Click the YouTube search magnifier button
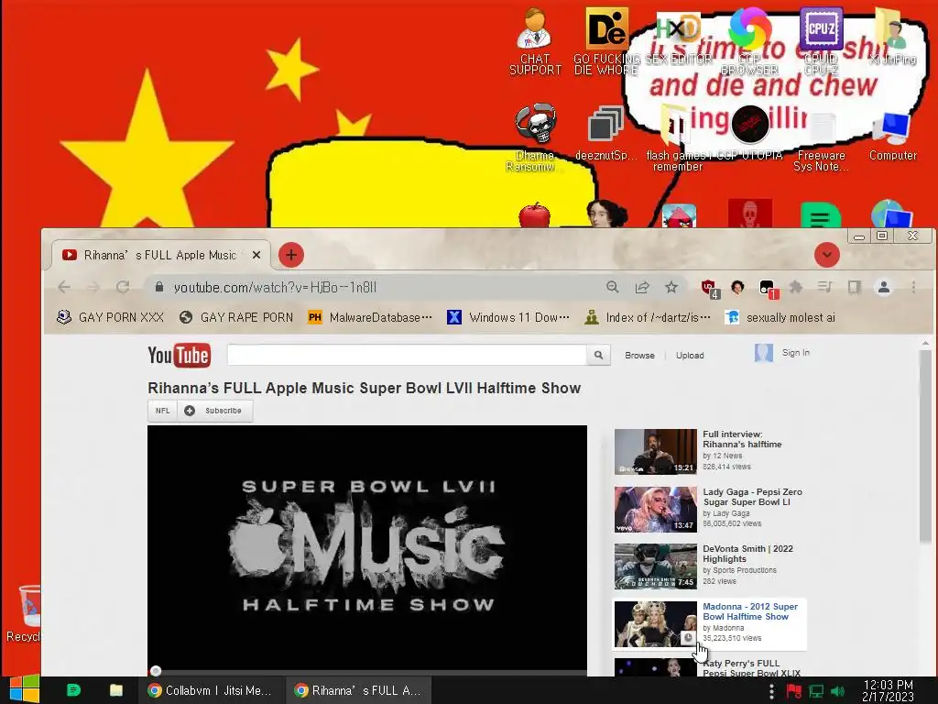The width and height of the screenshot is (938, 704). tap(598, 355)
